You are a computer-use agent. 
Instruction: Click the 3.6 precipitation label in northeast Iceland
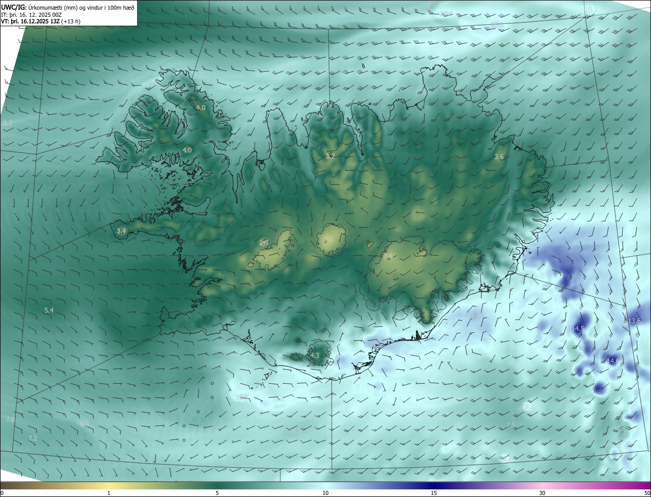click(499, 157)
